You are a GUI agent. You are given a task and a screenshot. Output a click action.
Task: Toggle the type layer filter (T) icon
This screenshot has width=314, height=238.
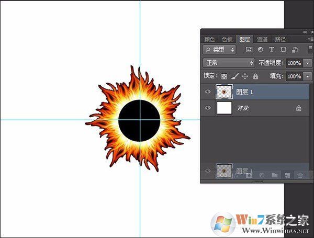272,50
